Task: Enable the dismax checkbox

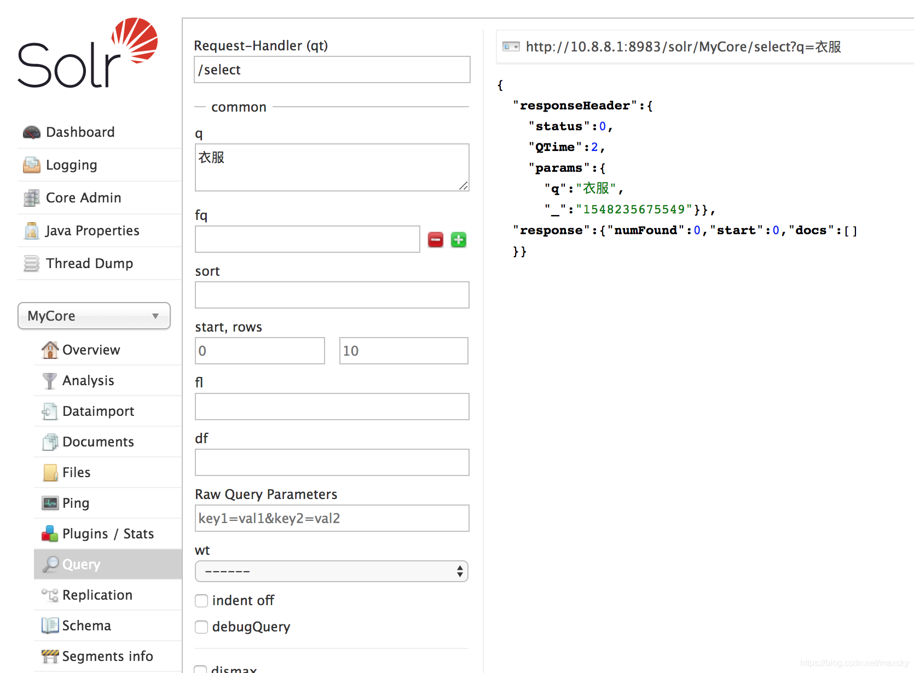Action: pyautogui.click(x=201, y=669)
